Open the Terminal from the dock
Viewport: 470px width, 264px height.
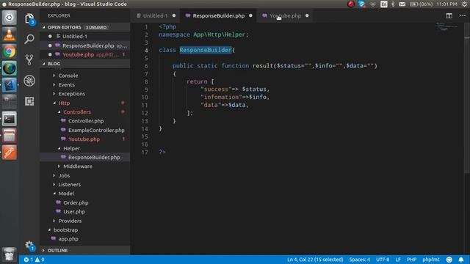coord(10,119)
